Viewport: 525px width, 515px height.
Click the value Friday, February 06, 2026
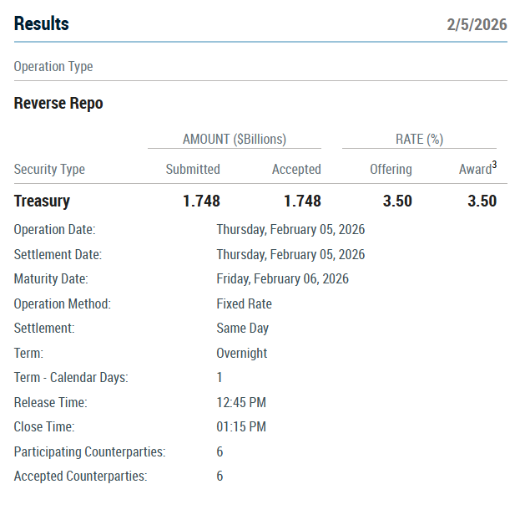[x=283, y=279]
